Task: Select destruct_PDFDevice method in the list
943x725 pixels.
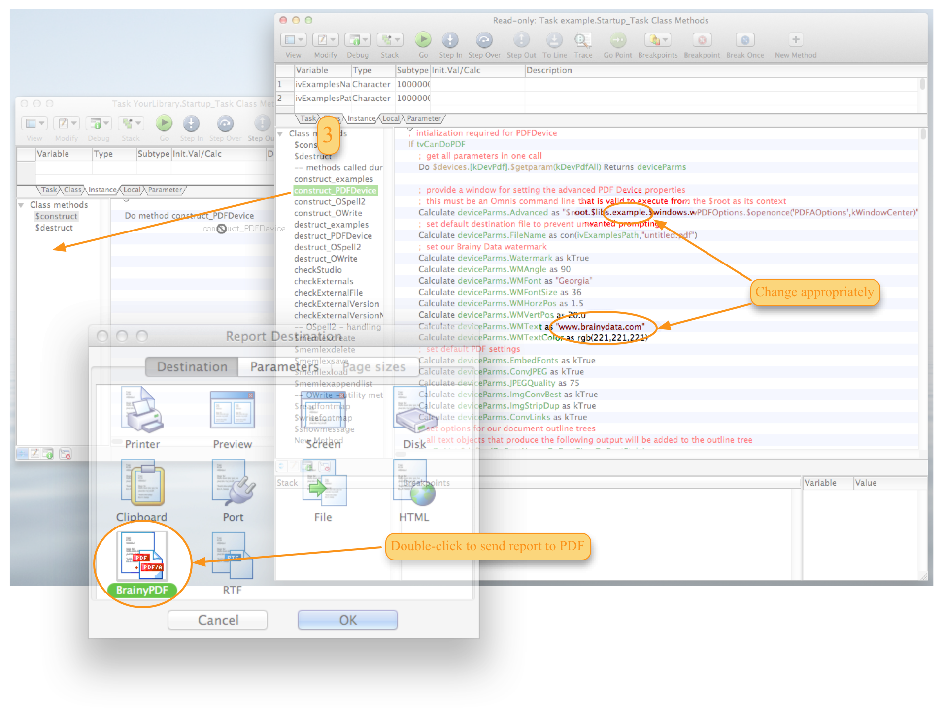Action: pos(333,236)
